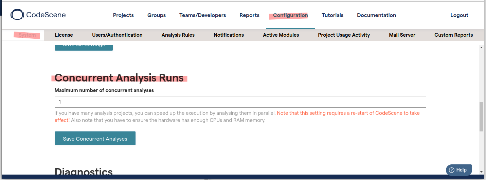Open Teams/Developers section
The height and width of the screenshot is (180, 486).
click(x=202, y=15)
